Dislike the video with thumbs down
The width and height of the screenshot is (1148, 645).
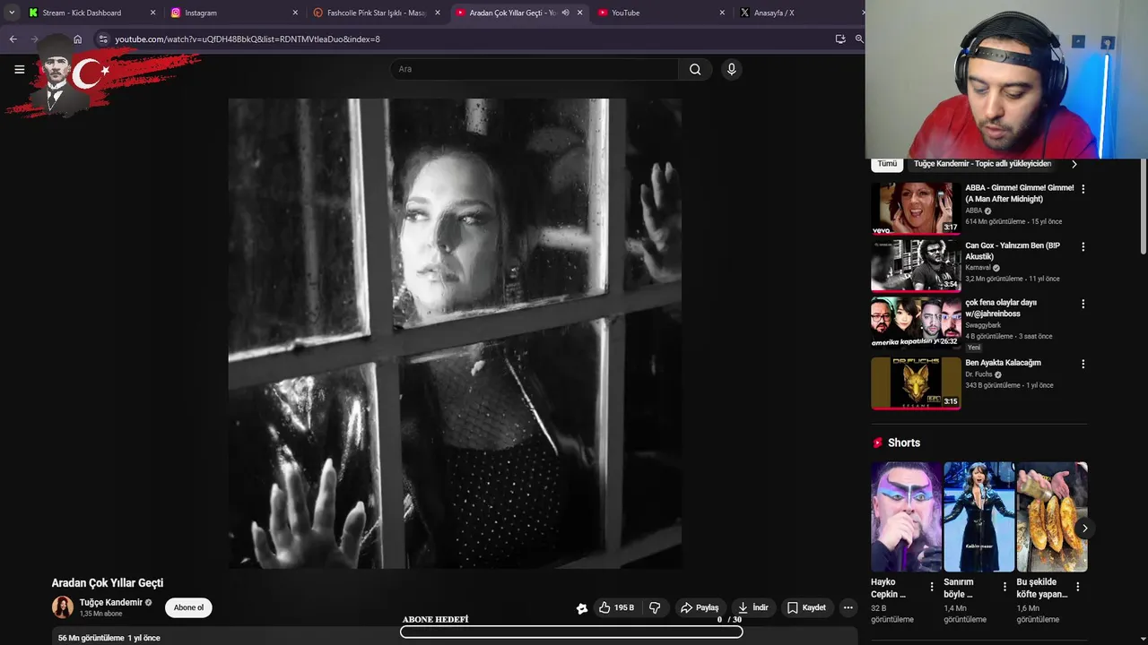click(655, 607)
